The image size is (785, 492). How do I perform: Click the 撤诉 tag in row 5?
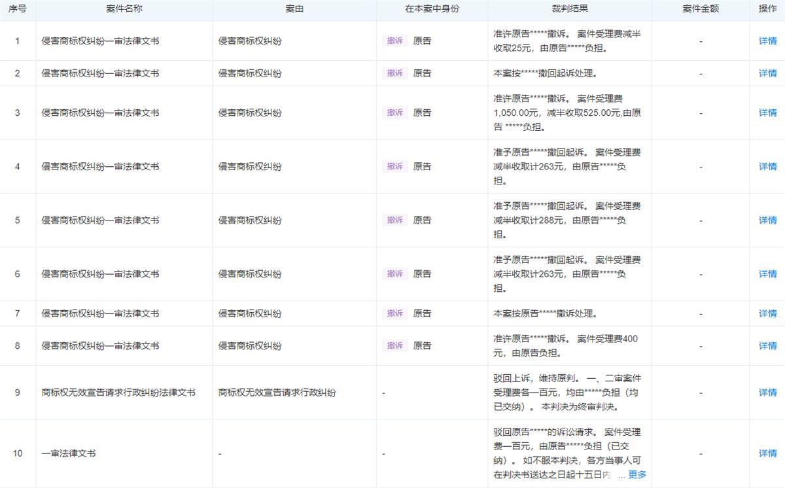pyautogui.click(x=394, y=220)
